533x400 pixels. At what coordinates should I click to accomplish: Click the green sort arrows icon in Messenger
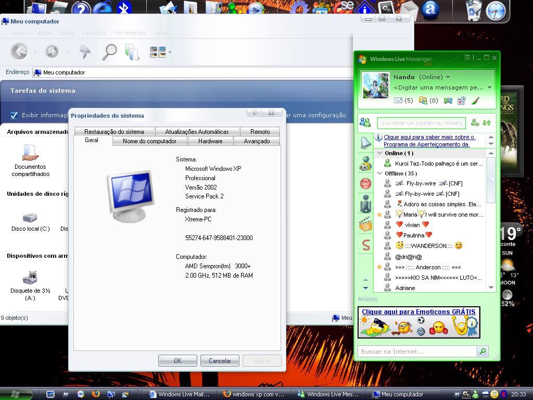487,123
